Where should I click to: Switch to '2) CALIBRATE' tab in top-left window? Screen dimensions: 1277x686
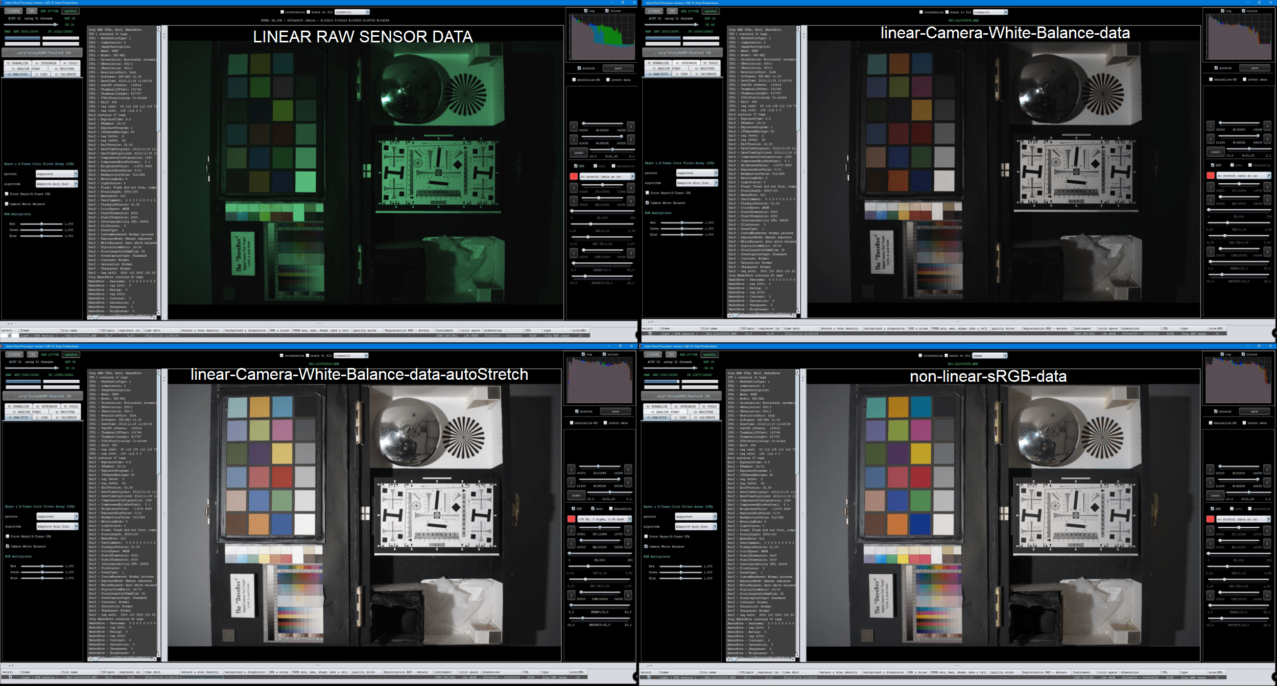click(65, 75)
